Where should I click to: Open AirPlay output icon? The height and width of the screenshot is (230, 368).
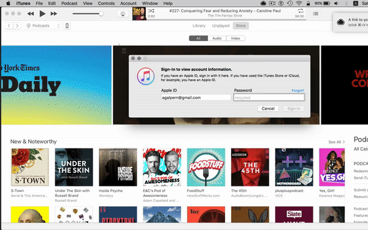[x=123, y=14]
